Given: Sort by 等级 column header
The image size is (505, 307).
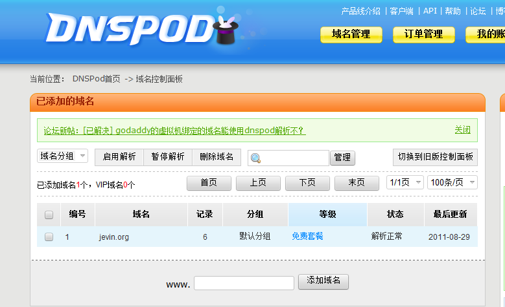Looking at the screenshot, I should 327,214.
